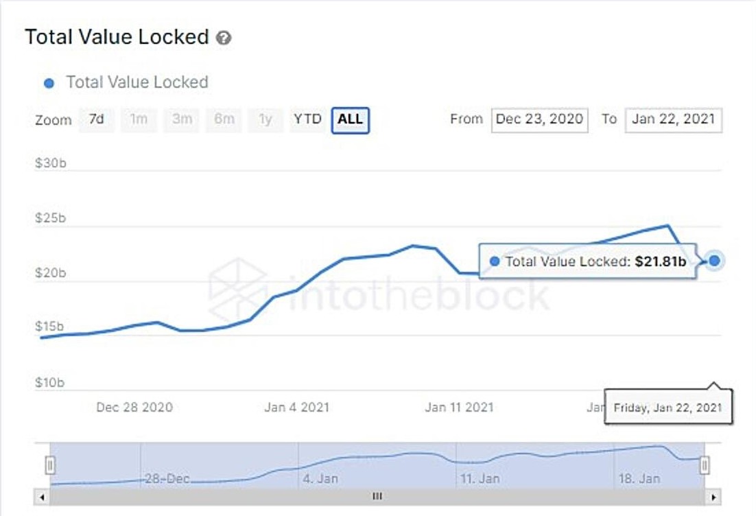The image size is (756, 516).
Task: Select the 7d zoom preset
Action: point(95,119)
